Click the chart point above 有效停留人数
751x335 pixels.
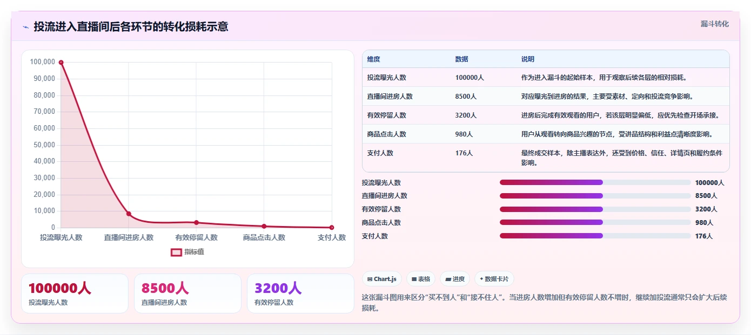coord(196,222)
